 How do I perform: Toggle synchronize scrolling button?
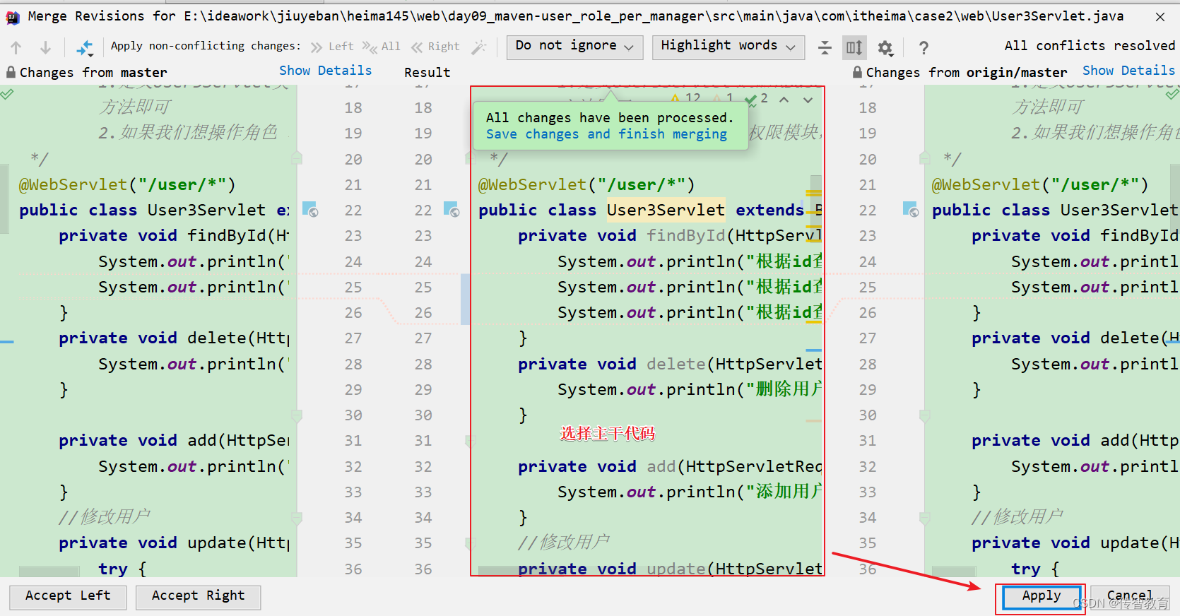[x=854, y=47]
